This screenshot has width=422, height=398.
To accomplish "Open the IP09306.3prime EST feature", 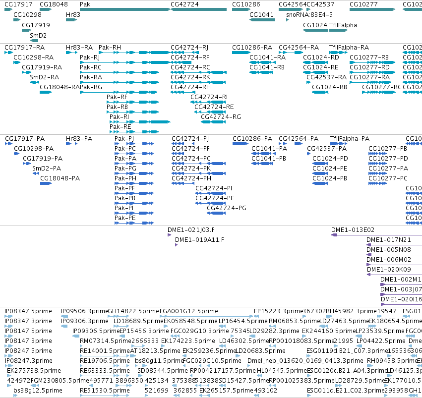I will [x=64, y=326].
